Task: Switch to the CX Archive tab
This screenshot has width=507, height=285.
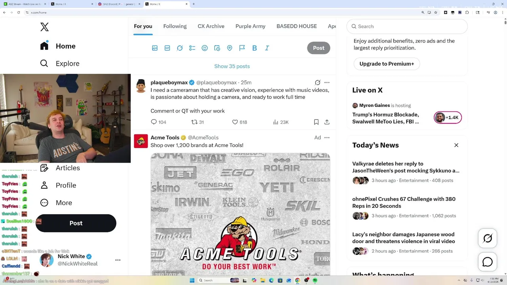Action: (211, 26)
